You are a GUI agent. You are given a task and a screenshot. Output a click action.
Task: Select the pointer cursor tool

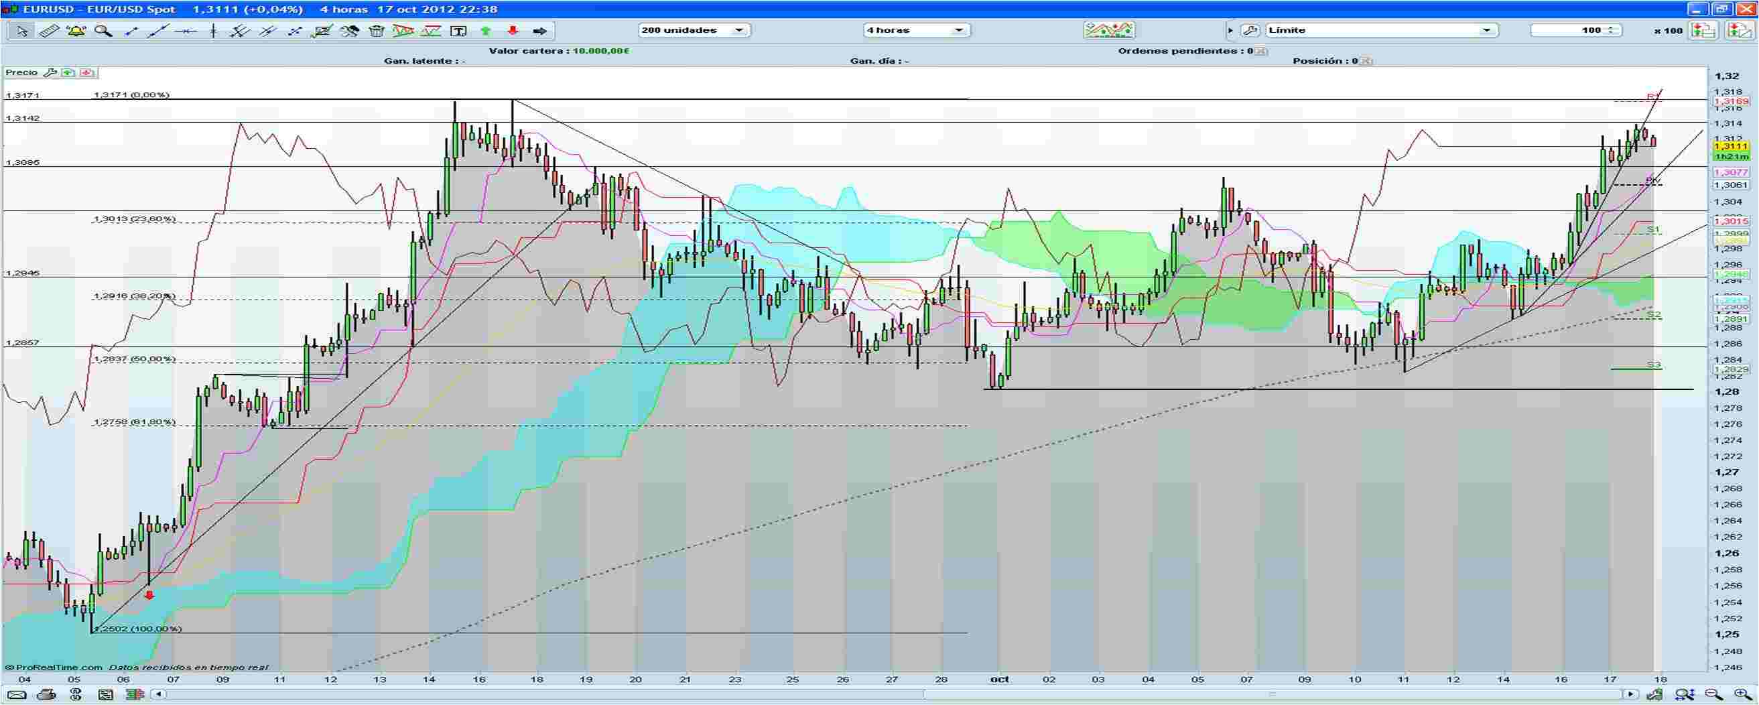21,30
